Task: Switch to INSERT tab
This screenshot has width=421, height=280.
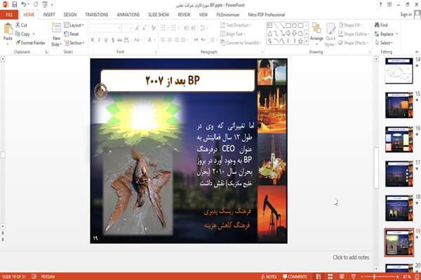Action: tap(49, 15)
